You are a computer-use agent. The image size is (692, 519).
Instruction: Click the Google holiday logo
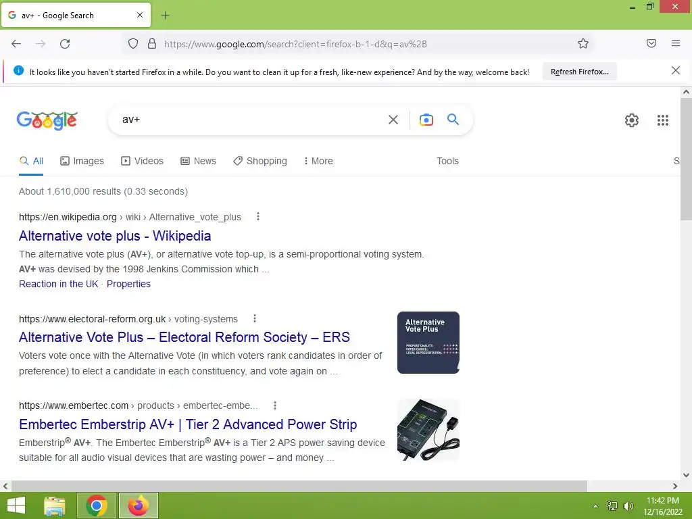tap(47, 120)
